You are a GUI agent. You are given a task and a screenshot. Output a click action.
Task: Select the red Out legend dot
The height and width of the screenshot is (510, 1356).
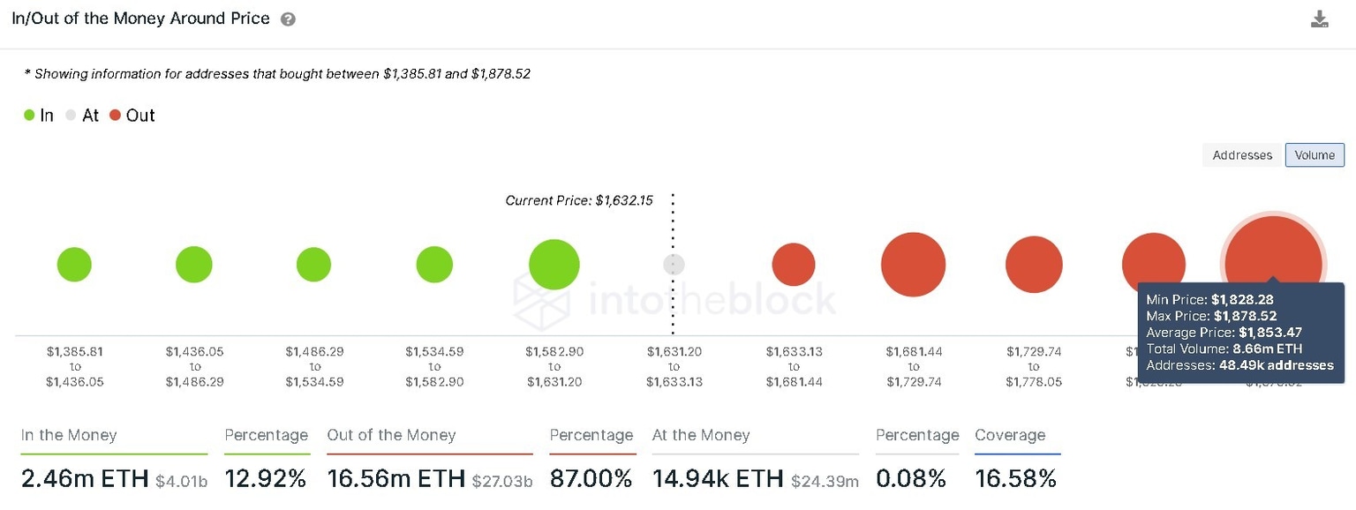(x=115, y=115)
